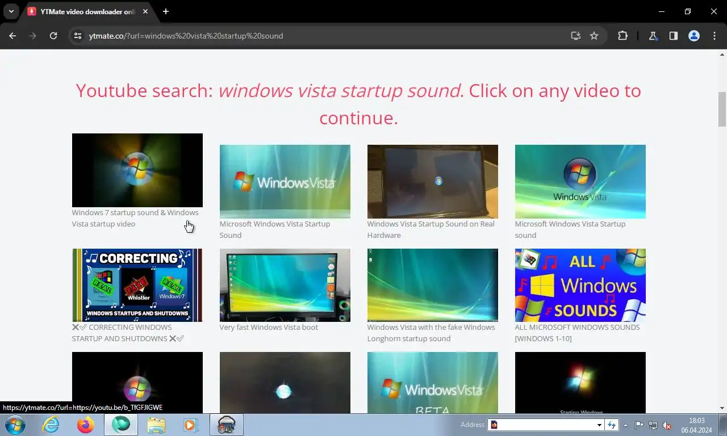This screenshot has height=436, width=727.
Task: Open Very fast Windows Vista boot link
Action: pos(269,327)
